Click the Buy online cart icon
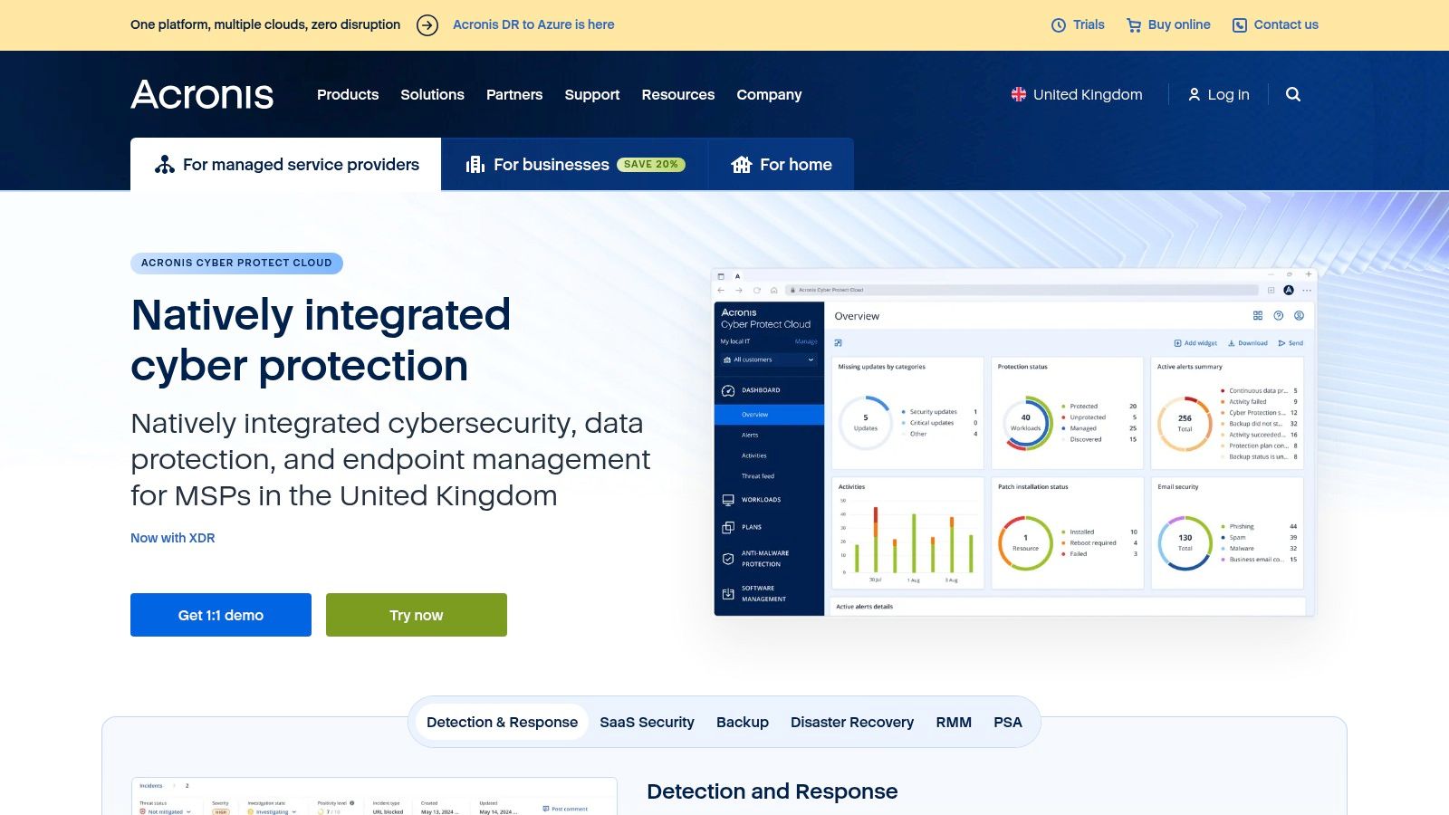This screenshot has height=815, width=1449. (x=1134, y=25)
